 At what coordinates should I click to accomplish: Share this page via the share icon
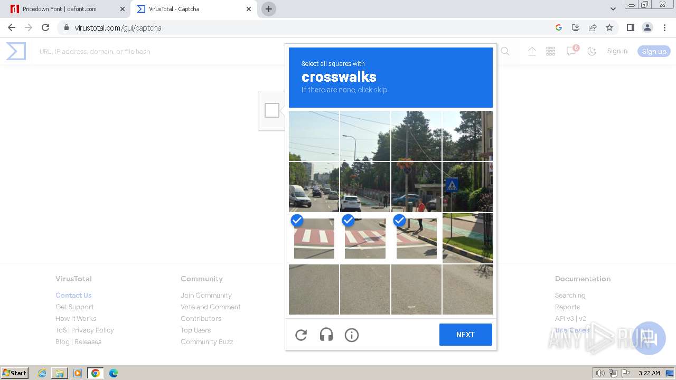(x=593, y=27)
